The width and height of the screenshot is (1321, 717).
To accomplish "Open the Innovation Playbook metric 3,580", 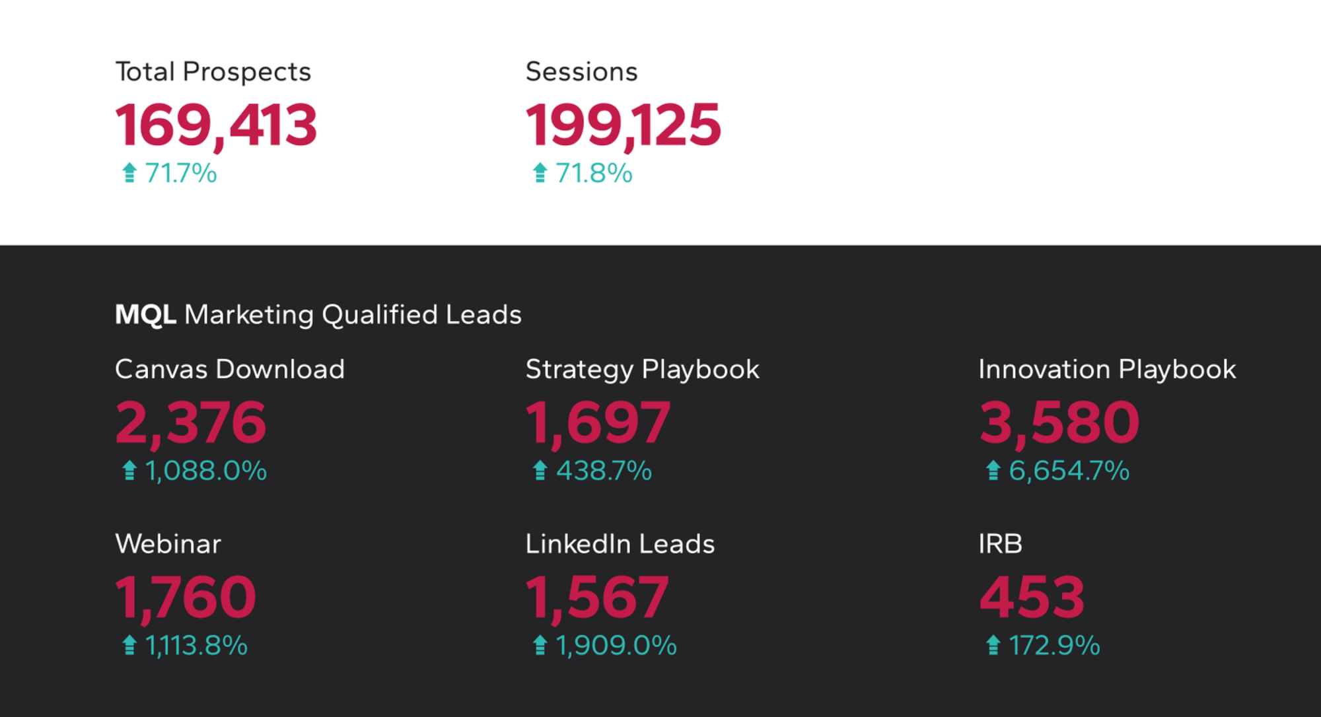I will click(x=1059, y=423).
